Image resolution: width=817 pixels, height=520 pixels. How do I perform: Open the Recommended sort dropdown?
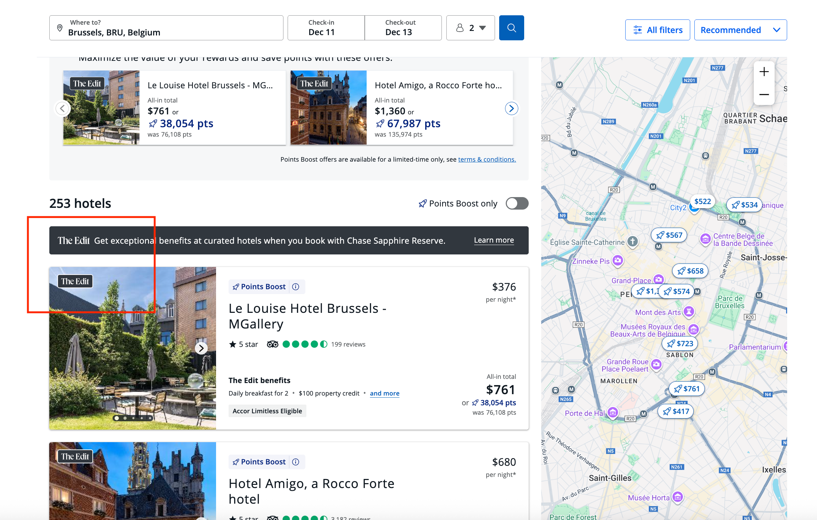pyautogui.click(x=740, y=30)
